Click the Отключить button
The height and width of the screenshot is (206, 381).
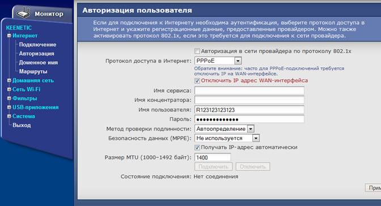253,167
